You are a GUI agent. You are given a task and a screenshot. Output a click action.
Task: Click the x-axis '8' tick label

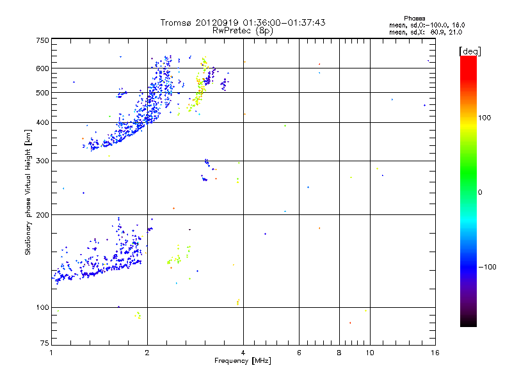pos(339,353)
